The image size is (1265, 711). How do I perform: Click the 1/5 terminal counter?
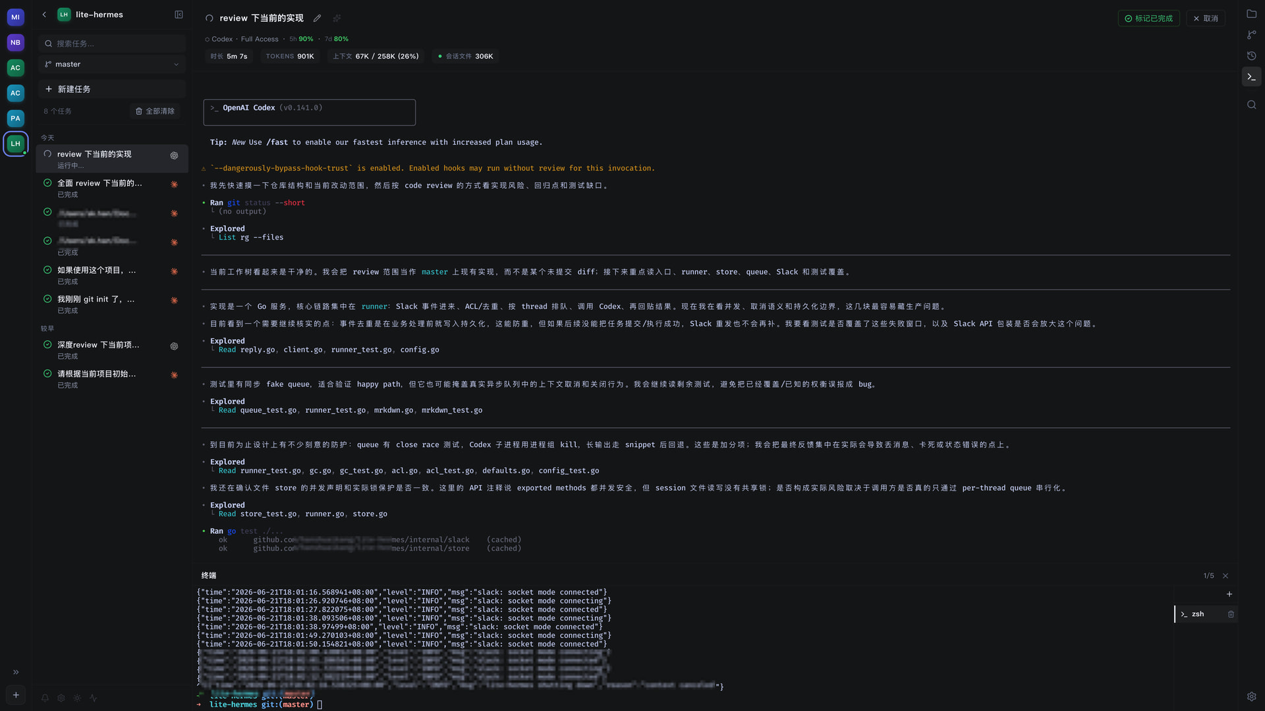coord(1209,576)
